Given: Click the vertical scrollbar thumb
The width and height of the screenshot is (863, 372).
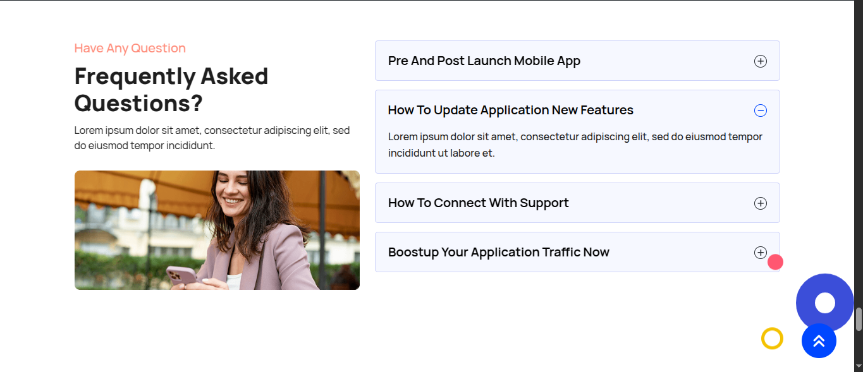Looking at the screenshot, I should [859, 319].
